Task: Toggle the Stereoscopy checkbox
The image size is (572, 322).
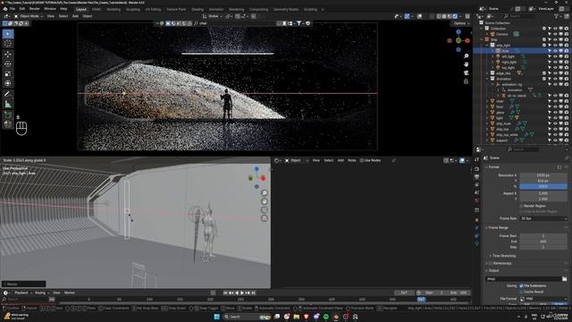Action: [x=491, y=263]
